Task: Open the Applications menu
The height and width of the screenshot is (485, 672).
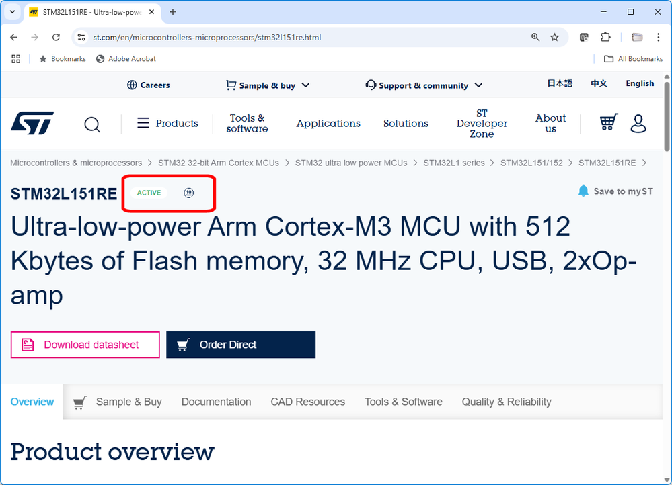Action: point(328,124)
